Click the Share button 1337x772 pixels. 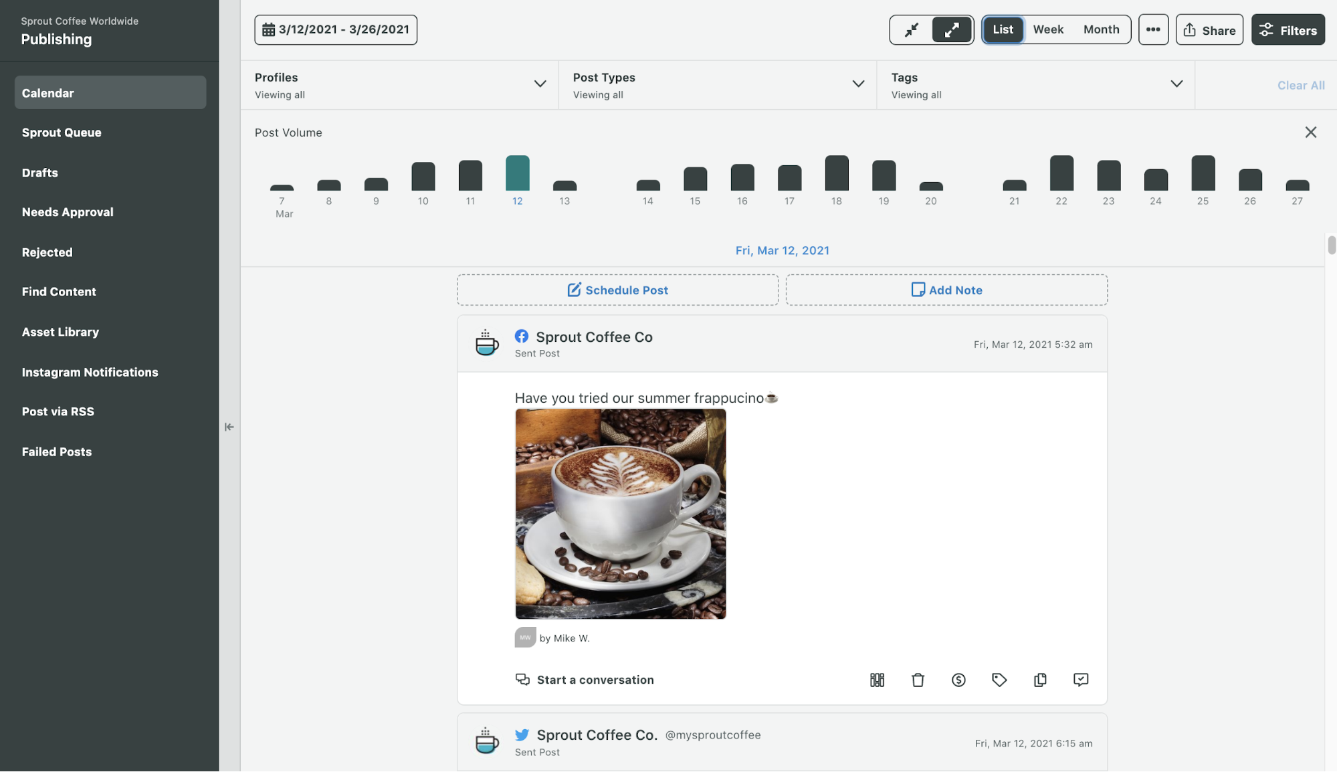click(1207, 29)
